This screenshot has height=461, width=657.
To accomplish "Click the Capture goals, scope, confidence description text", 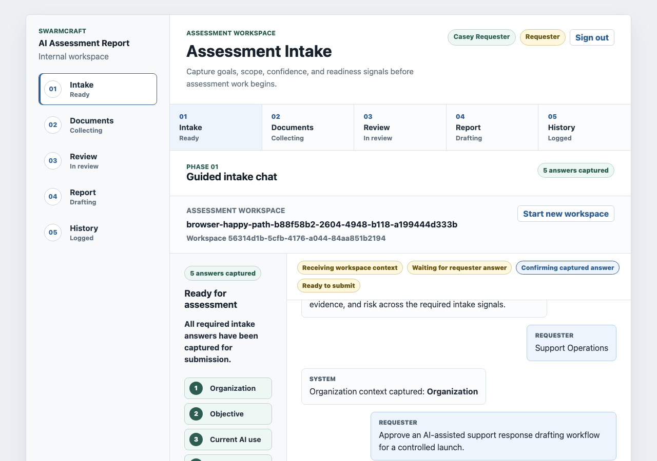I will pos(300,78).
